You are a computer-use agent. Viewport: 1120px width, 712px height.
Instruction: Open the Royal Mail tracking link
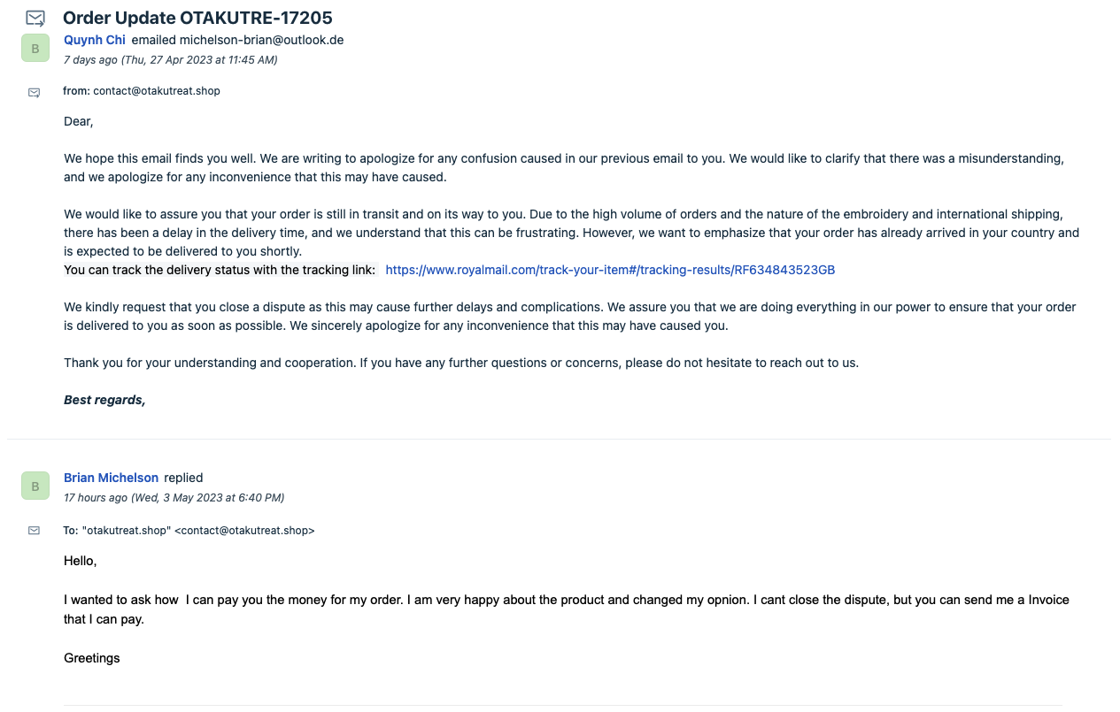tap(610, 270)
